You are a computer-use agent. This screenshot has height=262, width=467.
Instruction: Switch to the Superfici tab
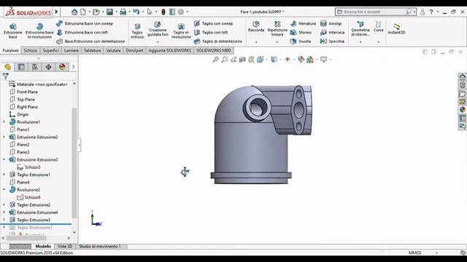click(50, 50)
